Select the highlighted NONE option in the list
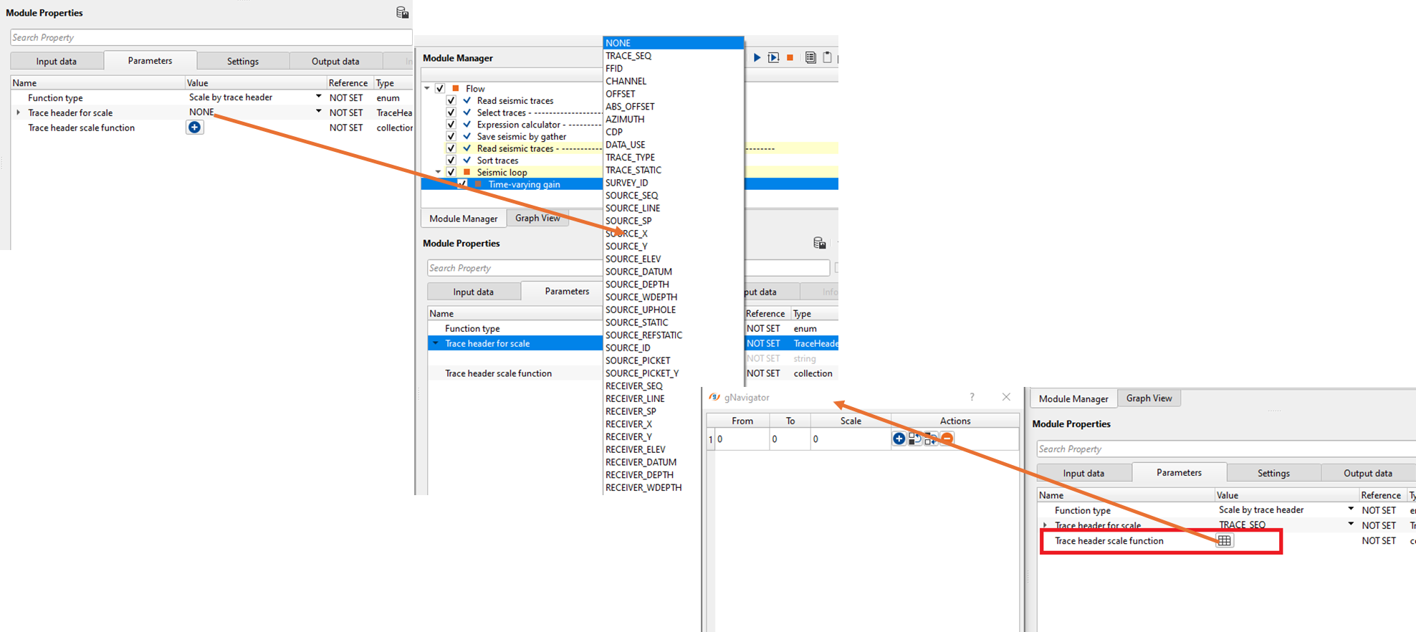 [673, 43]
